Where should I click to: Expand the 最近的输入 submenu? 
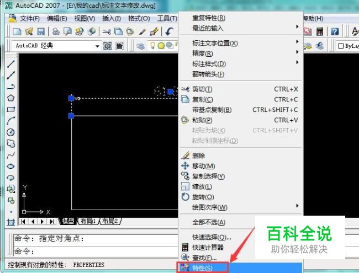click(241, 28)
